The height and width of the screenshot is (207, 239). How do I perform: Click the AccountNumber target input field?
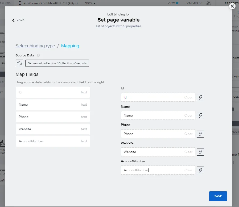(152, 170)
